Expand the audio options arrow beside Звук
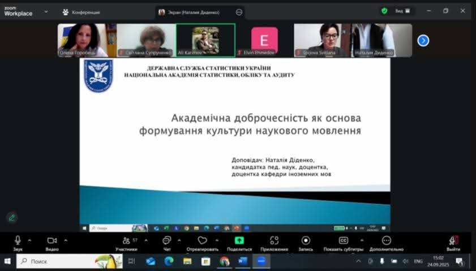476x271 pixels. pos(29,240)
